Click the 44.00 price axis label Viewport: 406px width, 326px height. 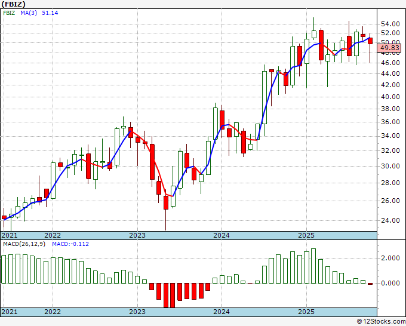(x=390, y=73)
